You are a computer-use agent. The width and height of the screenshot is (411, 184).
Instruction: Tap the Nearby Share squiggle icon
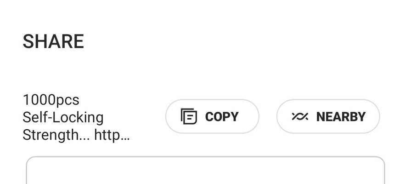[x=300, y=116]
